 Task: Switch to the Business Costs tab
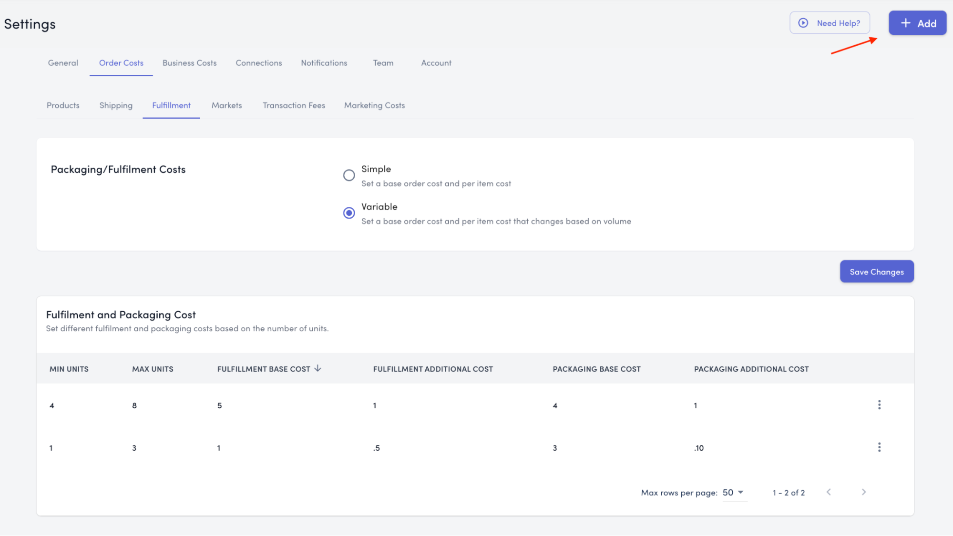coord(189,63)
